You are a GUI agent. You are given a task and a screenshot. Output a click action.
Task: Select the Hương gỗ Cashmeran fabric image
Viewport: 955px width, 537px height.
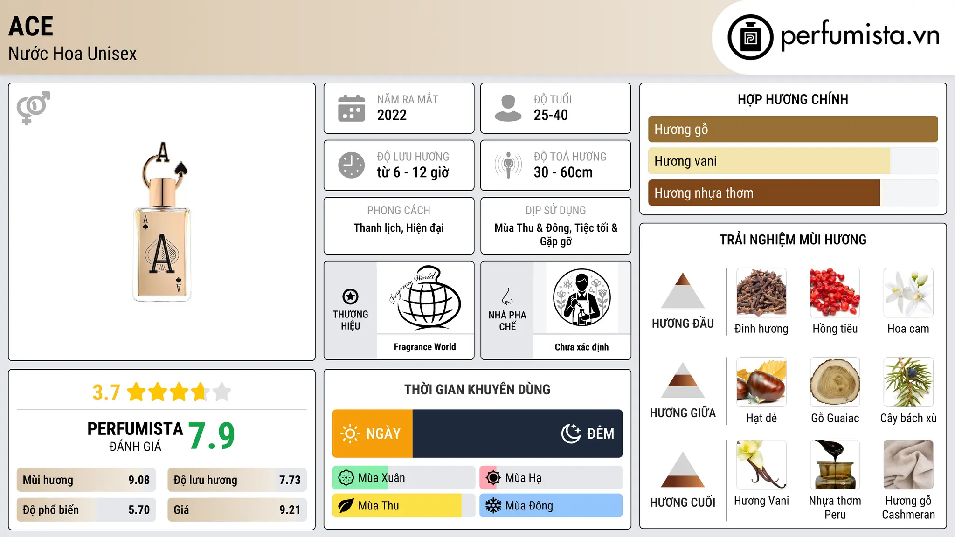(908, 465)
